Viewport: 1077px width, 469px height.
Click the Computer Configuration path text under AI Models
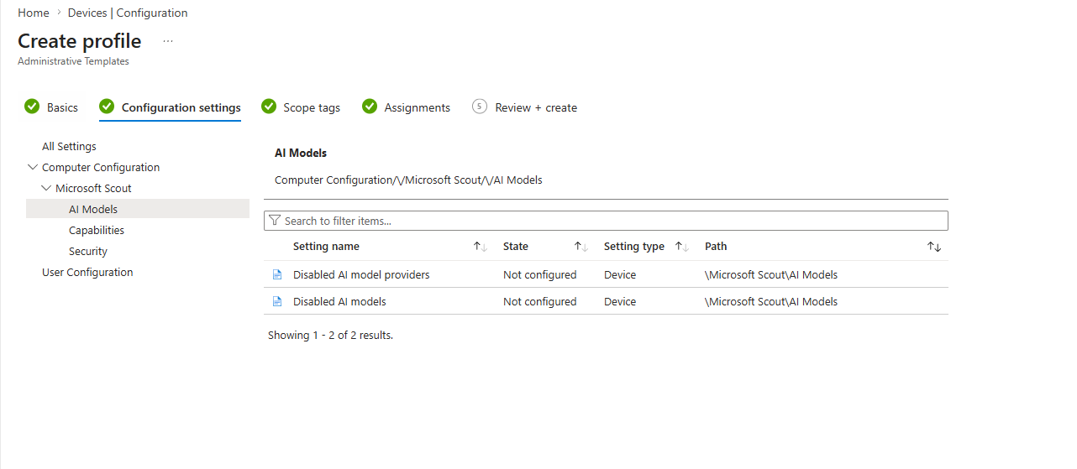[408, 180]
